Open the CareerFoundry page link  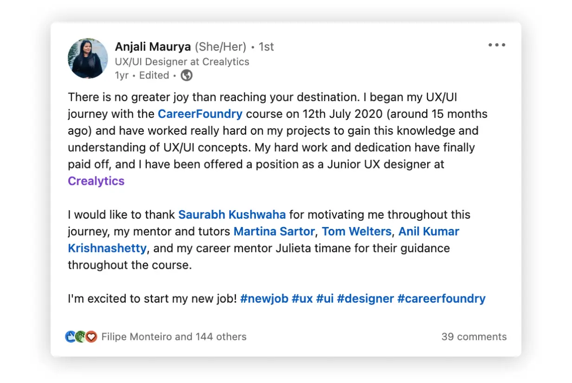click(x=200, y=114)
